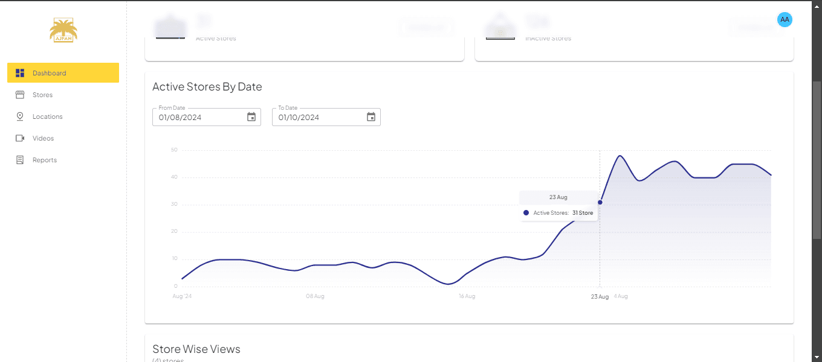Click the video camera icon beside Videos

20,138
